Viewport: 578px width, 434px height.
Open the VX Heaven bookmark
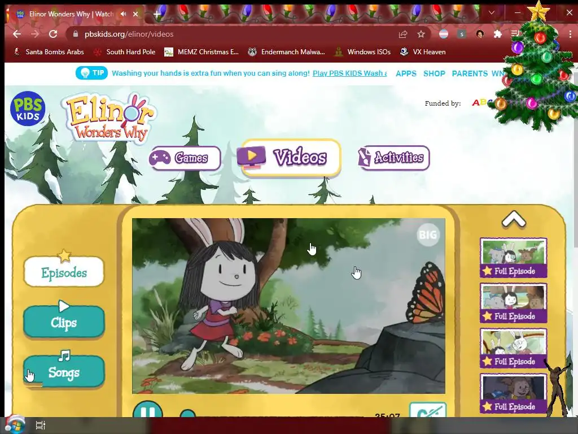tap(423, 52)
